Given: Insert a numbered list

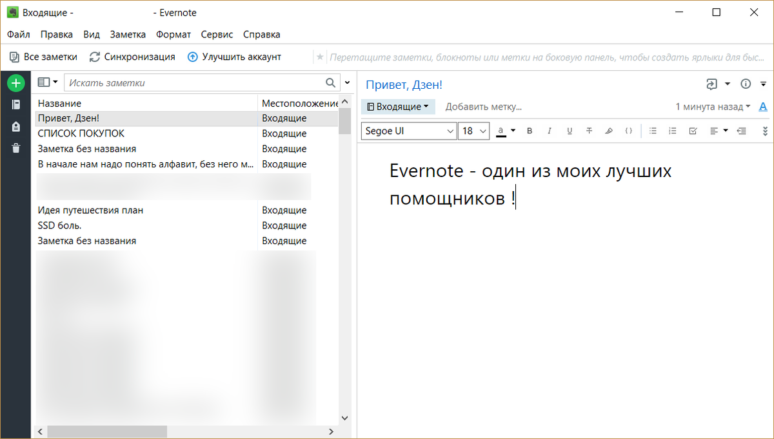Looking at the screenshot, I should (673, 131).
